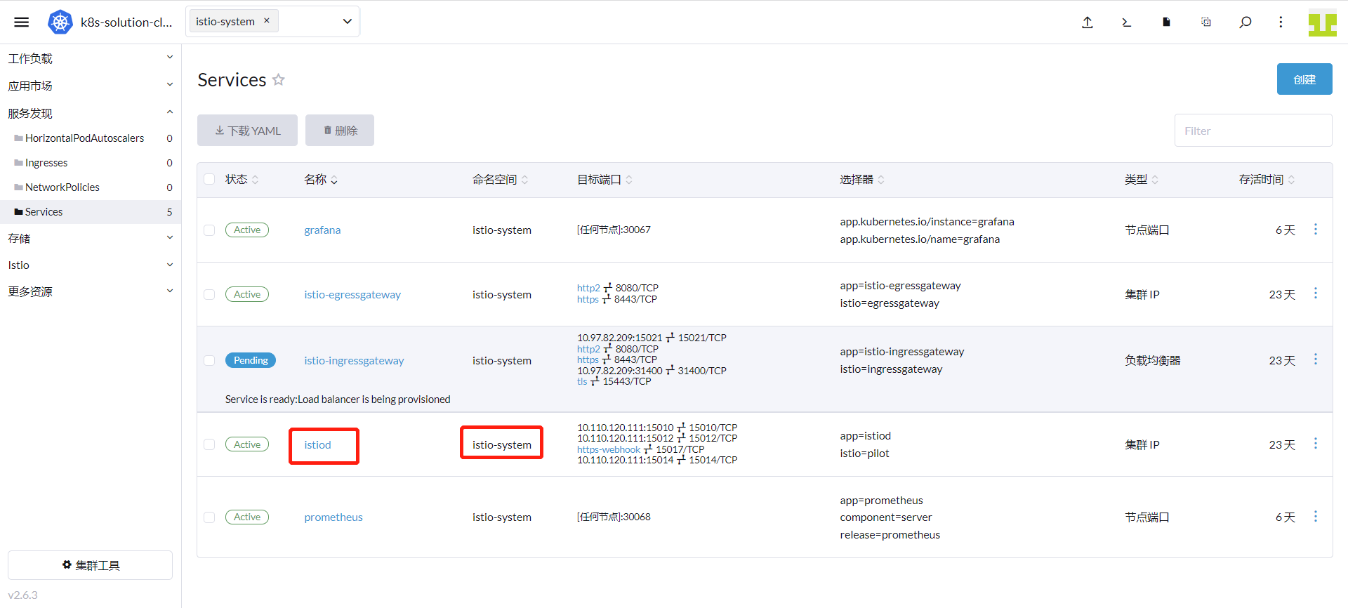Open the istio-egressgateway service link
The width and height of the screenshot is (1348, 608).
pyautogui.click(x=352, y=295)
